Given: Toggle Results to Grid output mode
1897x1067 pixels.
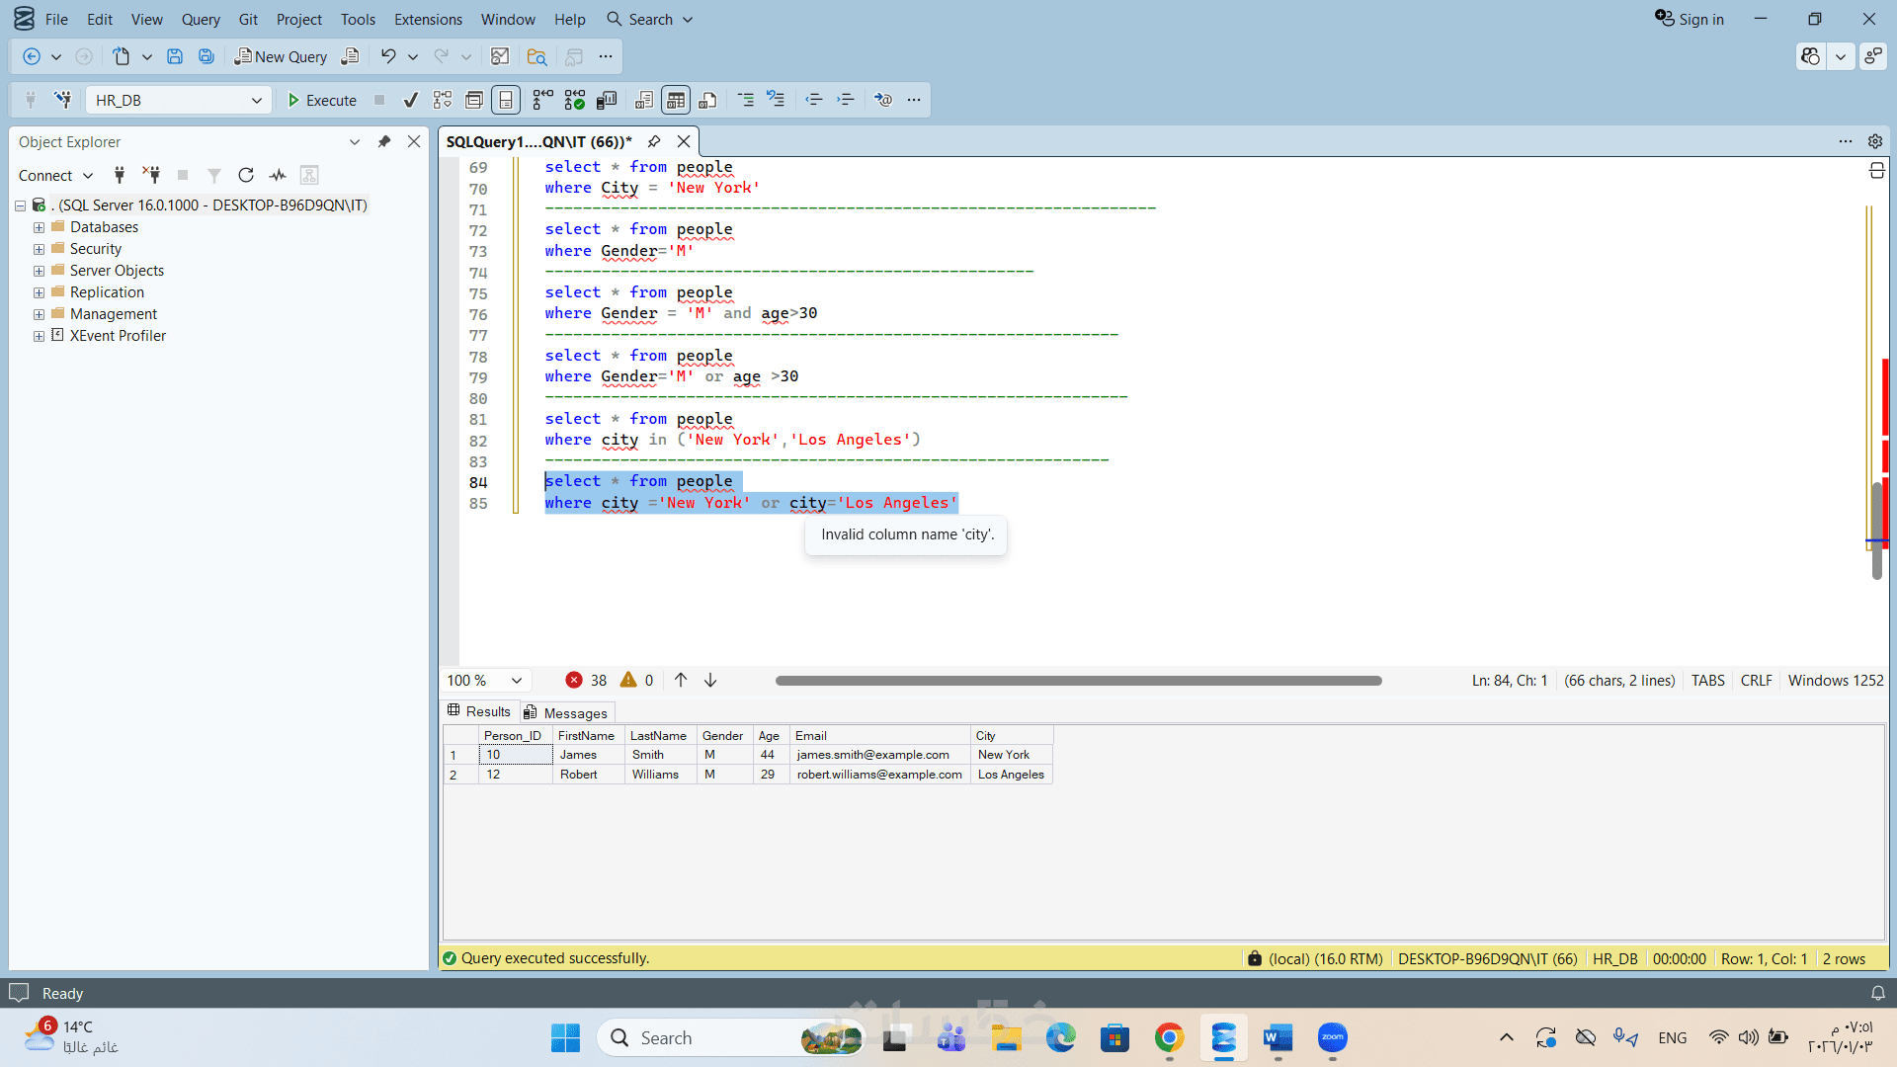Looking at the screenshot, I should coord(676,100).
